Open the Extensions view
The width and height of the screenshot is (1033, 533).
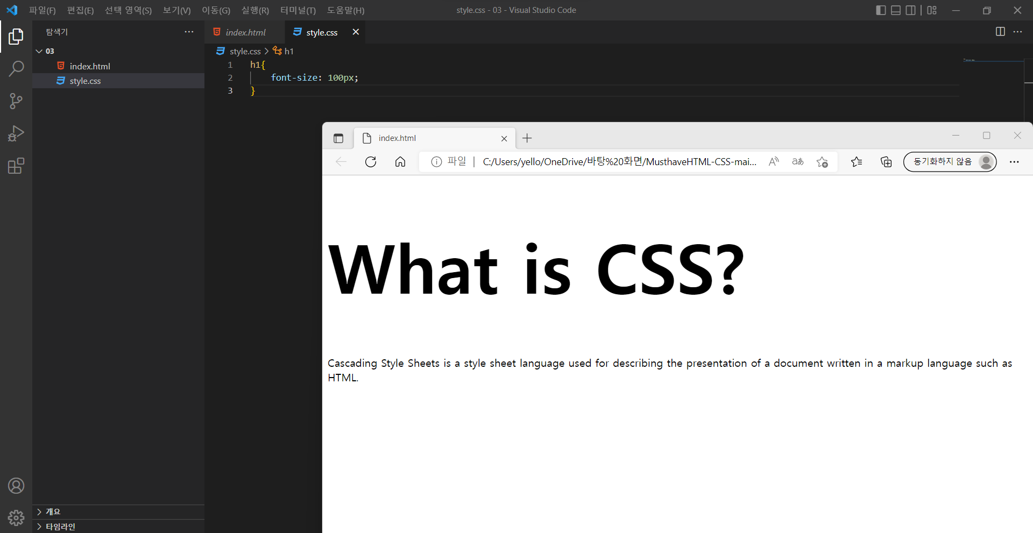pyautogui.click(x=16, y=166)
